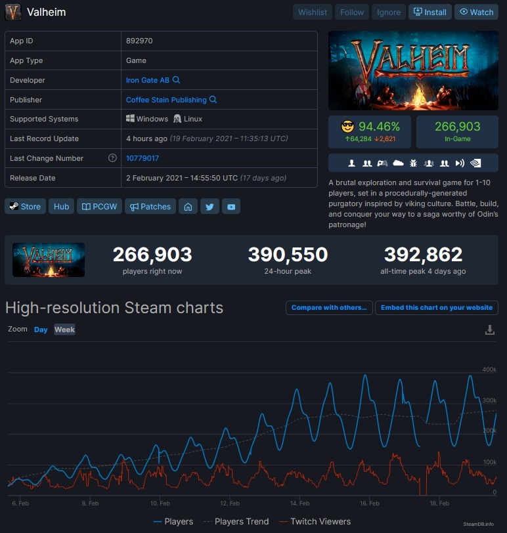507x533 pixels.
Task: Click the large Valheim capsule image
Action: pos(413,71)
